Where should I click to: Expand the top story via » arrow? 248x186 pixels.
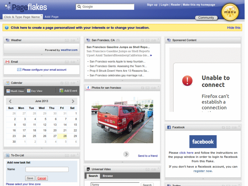[x=151, y=55]
